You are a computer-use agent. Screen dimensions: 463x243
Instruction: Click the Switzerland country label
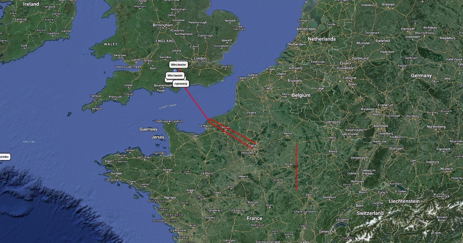pyautogui.click(x=370, y=213)
